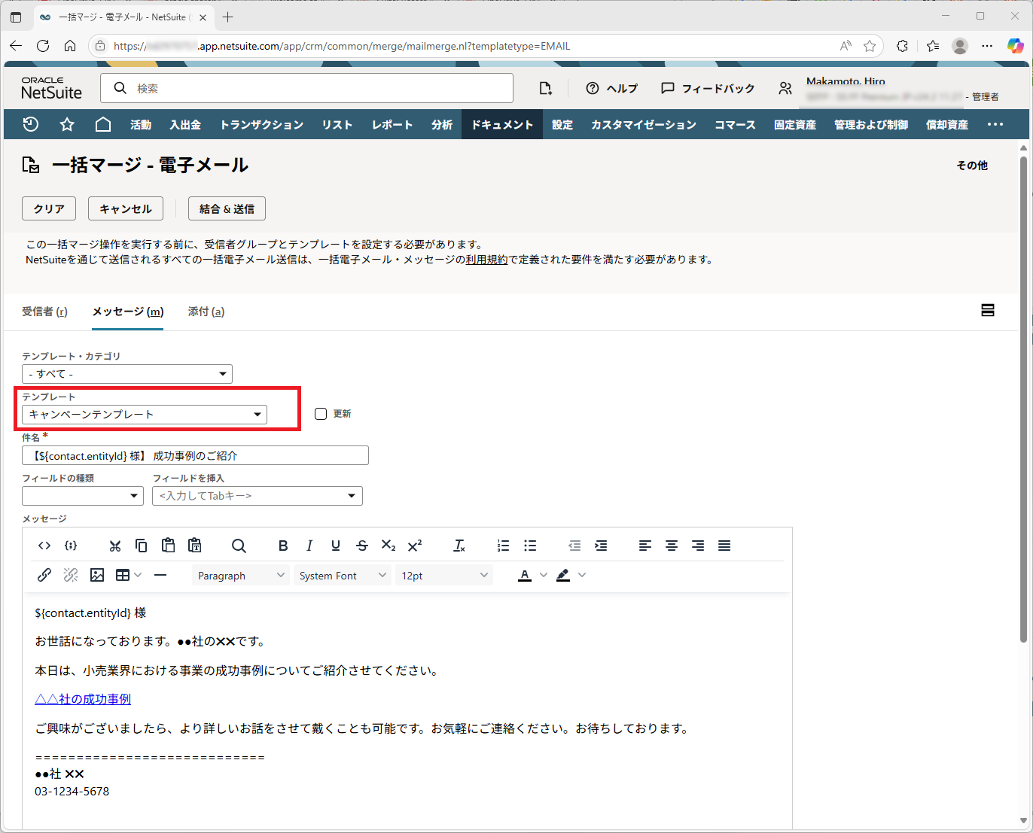
Task: Open Find and replace magnifier icon
Action: (x=239, y=546)
